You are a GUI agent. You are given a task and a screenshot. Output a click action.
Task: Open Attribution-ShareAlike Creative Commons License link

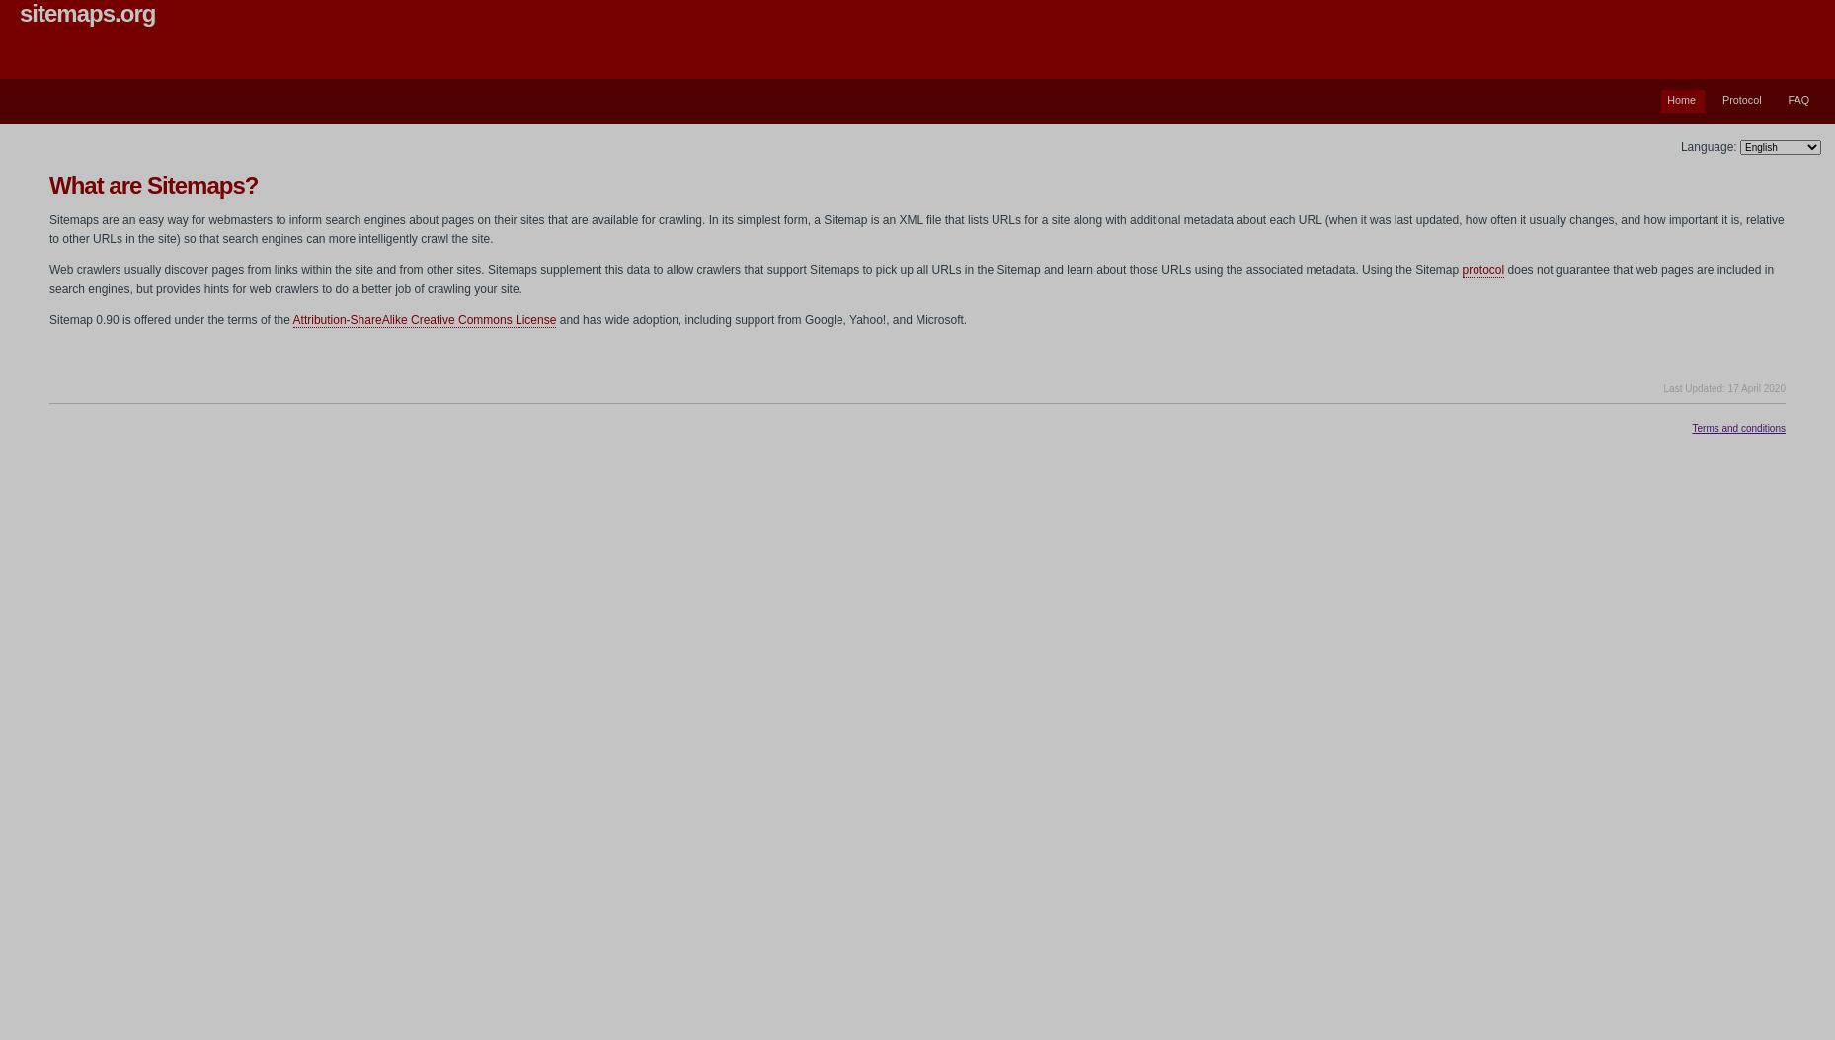click(x=424, y=320)
